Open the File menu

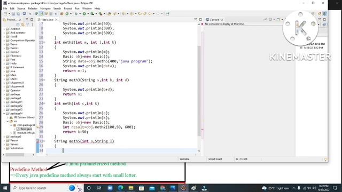[x=5, y=9]
